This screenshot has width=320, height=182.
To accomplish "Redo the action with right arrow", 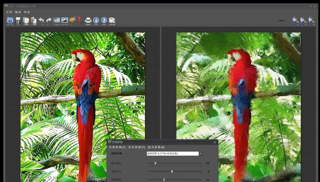I will pyautogui.click(x=49, y=20).
